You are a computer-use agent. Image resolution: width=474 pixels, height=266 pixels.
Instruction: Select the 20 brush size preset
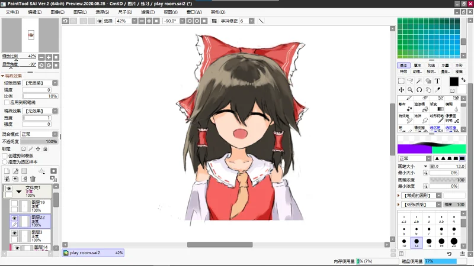(x=454, y=242)
